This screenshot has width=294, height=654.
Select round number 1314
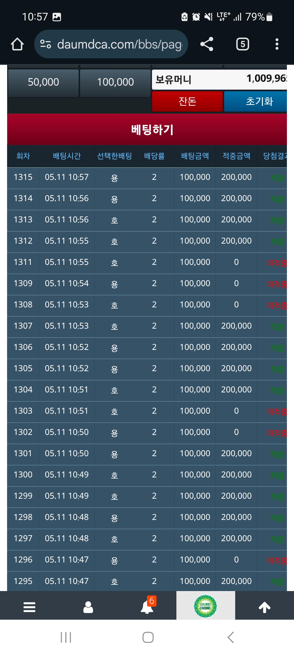[x=23, y=198]
